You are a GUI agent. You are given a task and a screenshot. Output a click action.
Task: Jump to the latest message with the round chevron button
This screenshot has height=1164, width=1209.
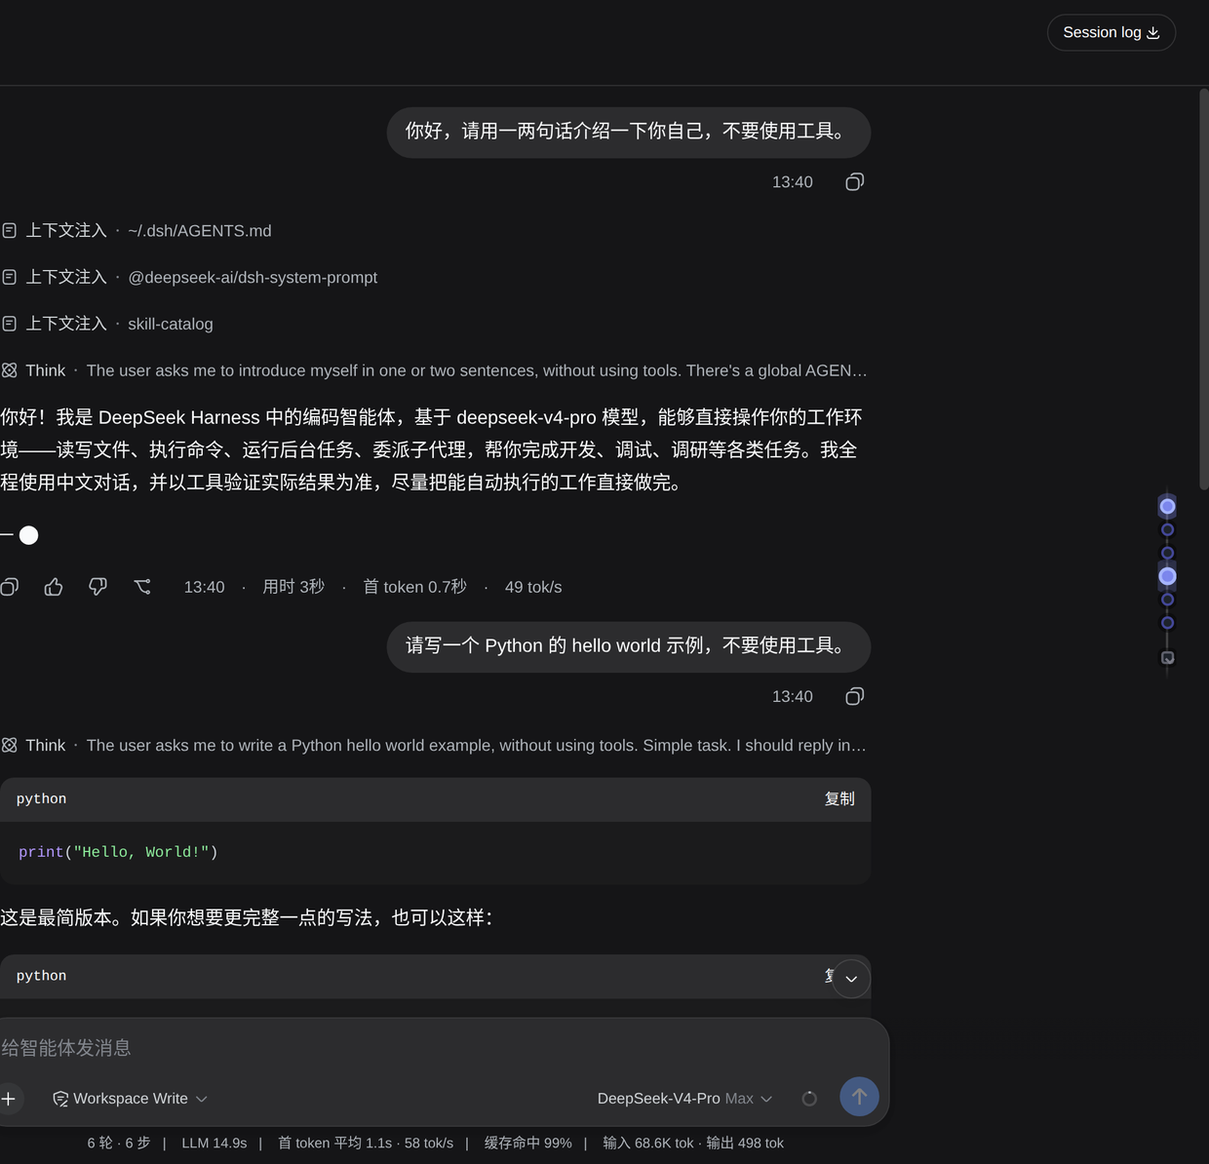click(x=851, y=979)
